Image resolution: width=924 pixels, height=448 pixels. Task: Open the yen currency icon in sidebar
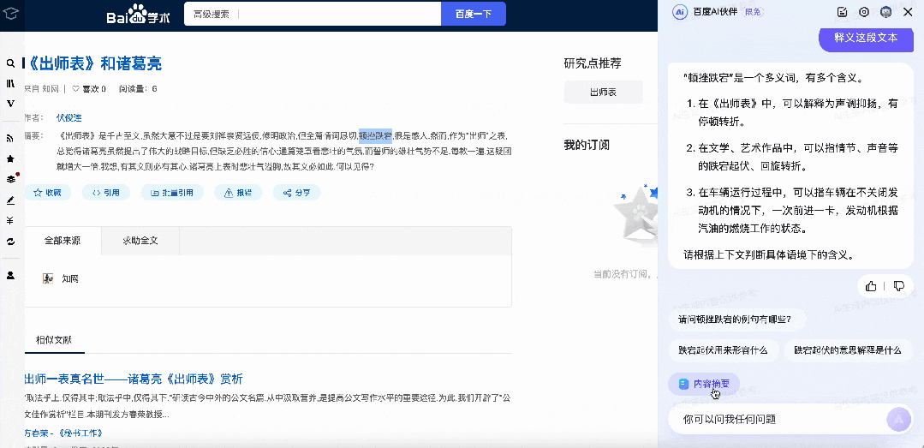(x=10, y=221)
